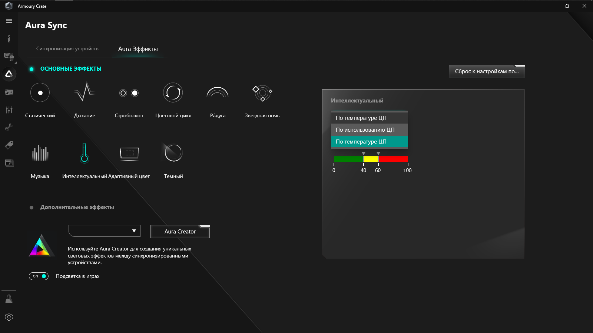Open the Scenario Profiles sliders sidebar icon
593x333 pixels.
click(9, 110)
